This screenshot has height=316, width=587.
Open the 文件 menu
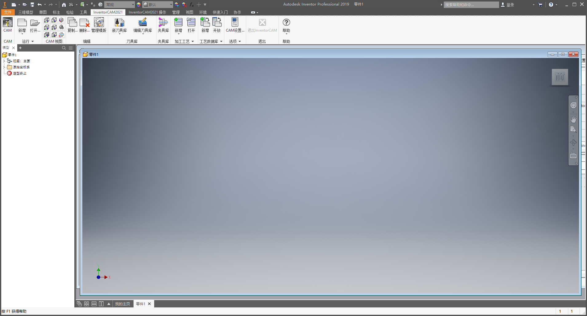8,12
